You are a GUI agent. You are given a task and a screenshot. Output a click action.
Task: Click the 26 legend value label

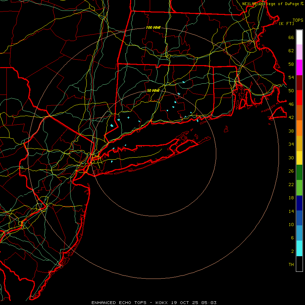(x=291, y=171)
